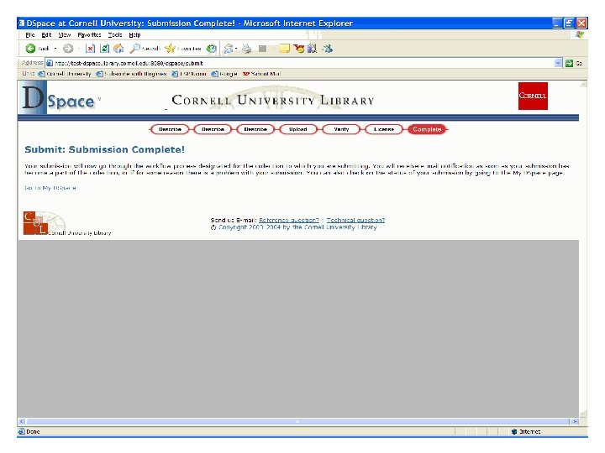Viewport: 605px width, 453px height.
Task: Click the Go arrow icon beside address bar
Action: [x=569, y=63]
